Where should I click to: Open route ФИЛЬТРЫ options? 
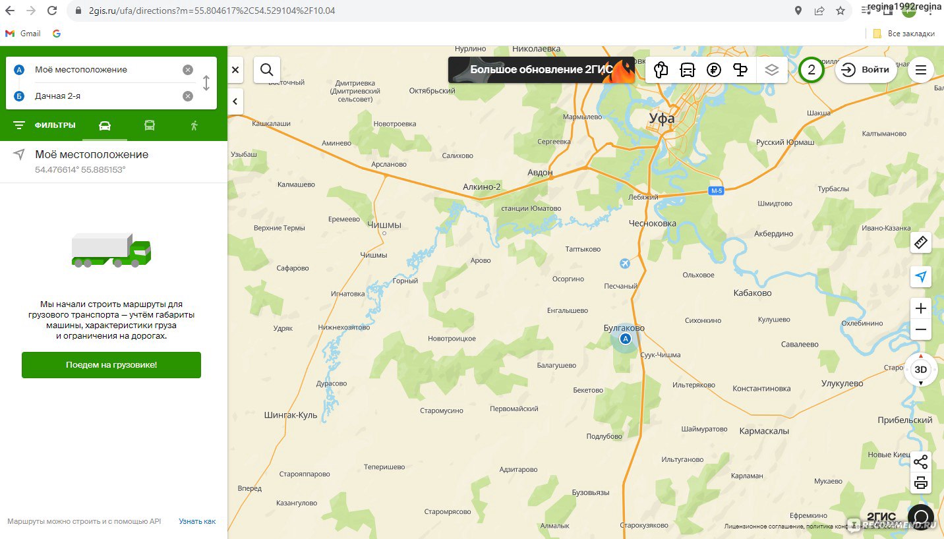tap(44, 125)
